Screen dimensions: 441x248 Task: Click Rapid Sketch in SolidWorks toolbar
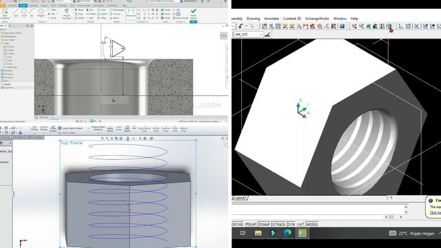click(127, 129)
